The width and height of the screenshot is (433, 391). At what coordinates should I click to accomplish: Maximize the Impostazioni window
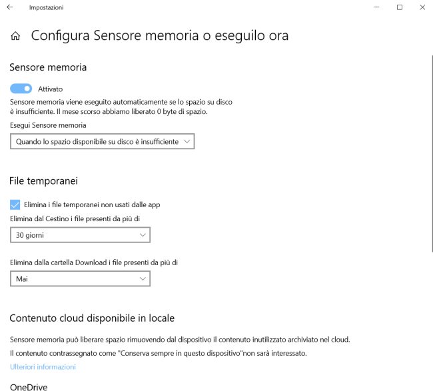[x=400, y=7]
